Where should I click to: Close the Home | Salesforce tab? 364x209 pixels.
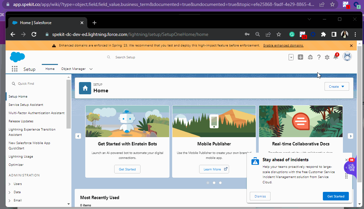(x=82, y=23)
